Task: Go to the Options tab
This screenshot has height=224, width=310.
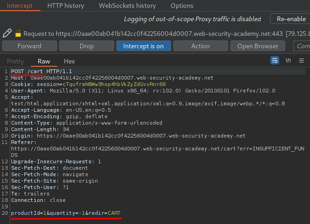Action: [x=182, y=6]
